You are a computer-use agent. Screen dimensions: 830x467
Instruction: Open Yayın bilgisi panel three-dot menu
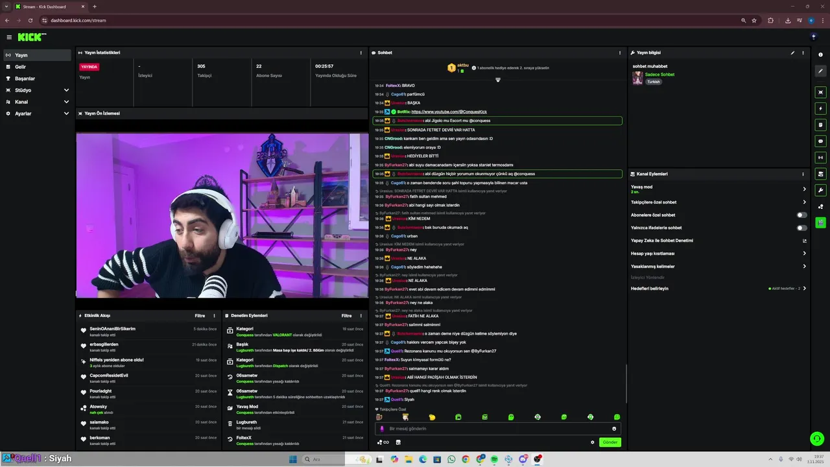(x=803, y=53)
